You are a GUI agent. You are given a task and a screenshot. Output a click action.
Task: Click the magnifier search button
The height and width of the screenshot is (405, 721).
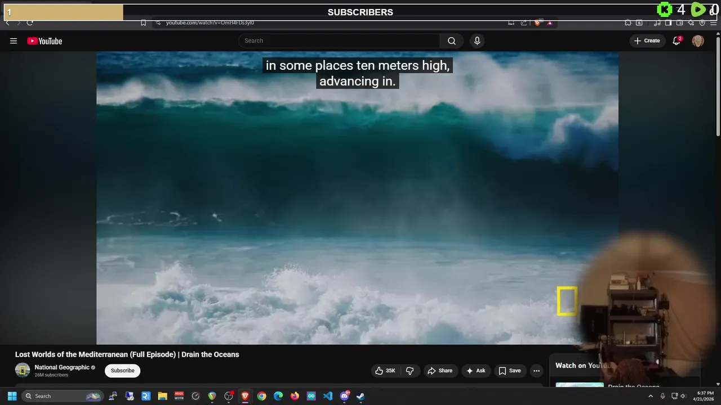tap(452, 40)
